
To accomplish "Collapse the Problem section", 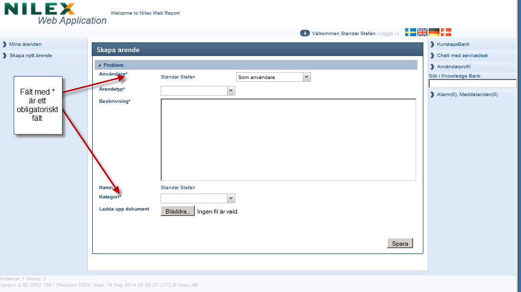I will click(100, 65).
